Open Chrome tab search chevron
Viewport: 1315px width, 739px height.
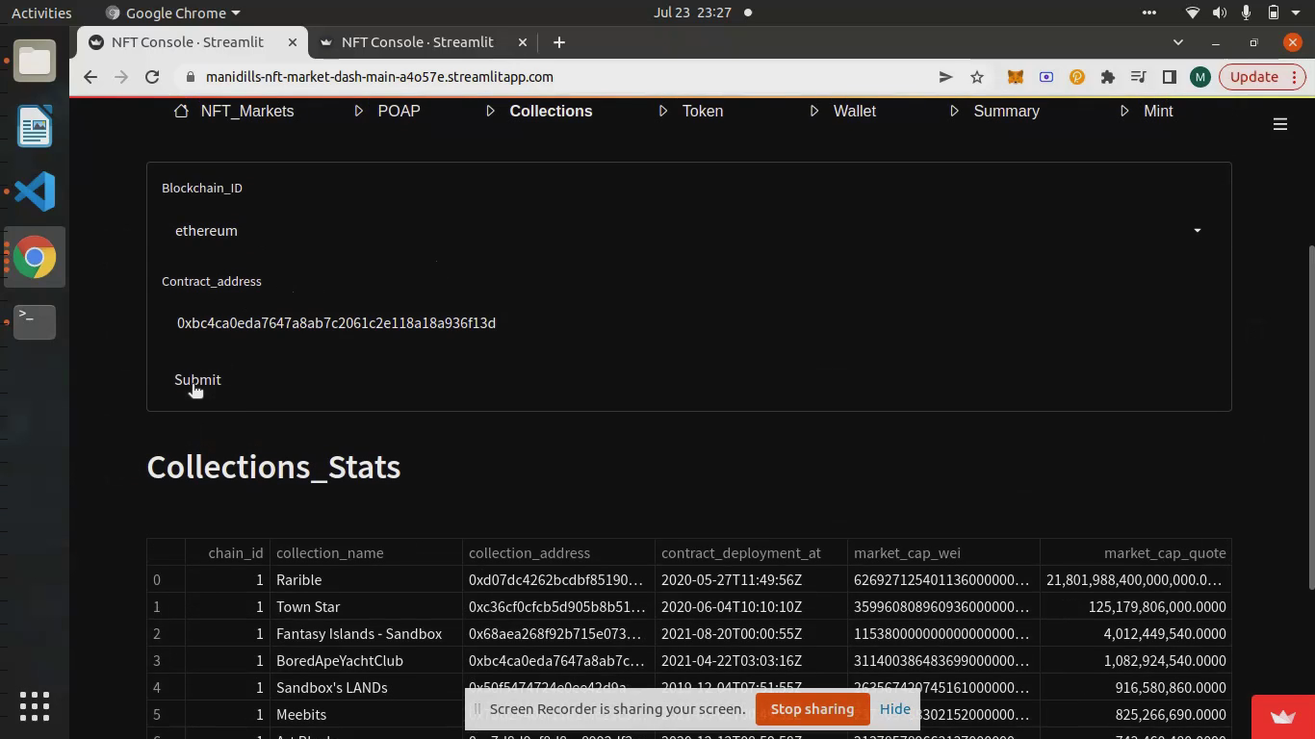(x=1177, y=42)
